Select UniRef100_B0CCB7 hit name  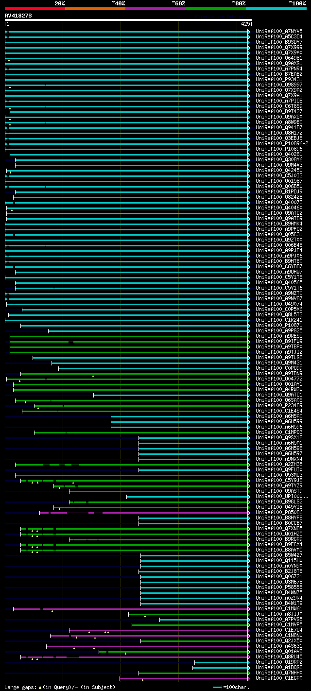click(279, 523)
